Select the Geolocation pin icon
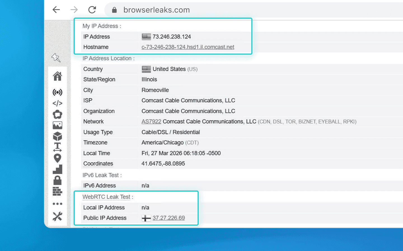The width and height of the screenshot is (403, 251). pos(57,158)
